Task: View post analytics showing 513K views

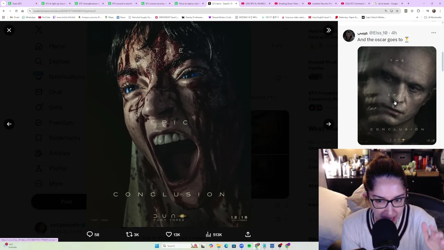Action: click(x=214, y=234)
